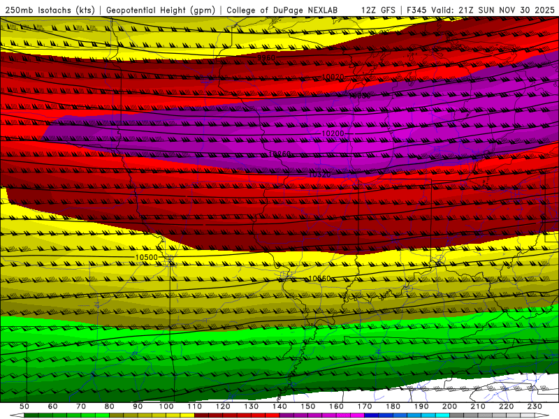Click the 100 value on the color scale
This screenshot has height=419, width=559.
point(166,406)
